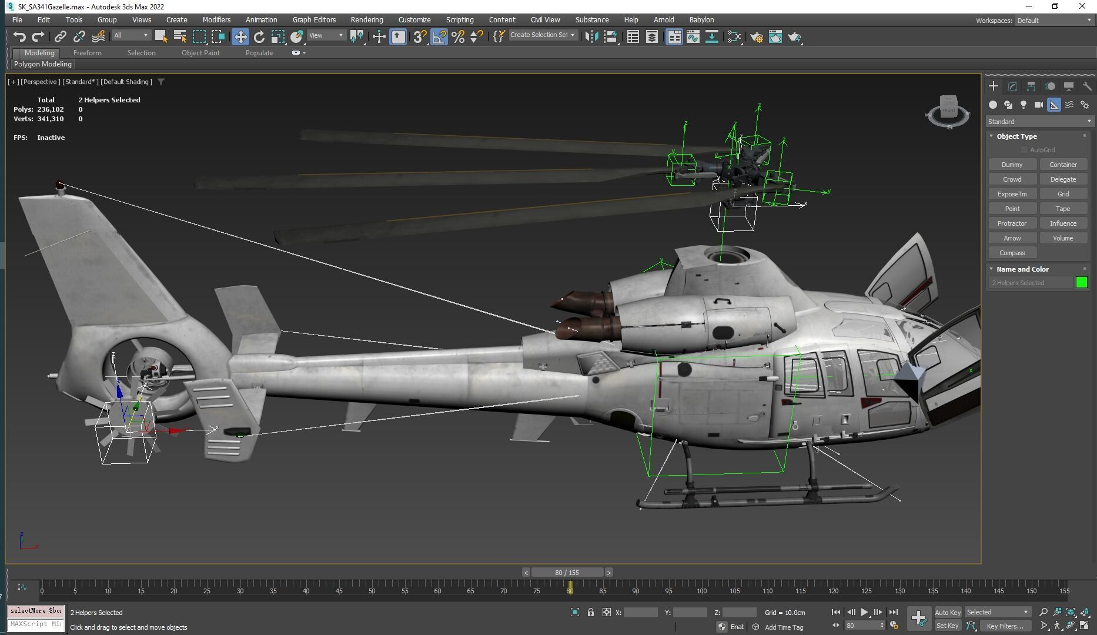This screenshot has width=1097, height=635.
Task: Click the Play Animation button
Action: click(x=864, y=613)
